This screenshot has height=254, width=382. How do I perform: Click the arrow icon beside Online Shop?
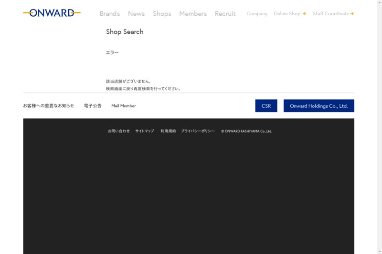[x=304, y=14]
